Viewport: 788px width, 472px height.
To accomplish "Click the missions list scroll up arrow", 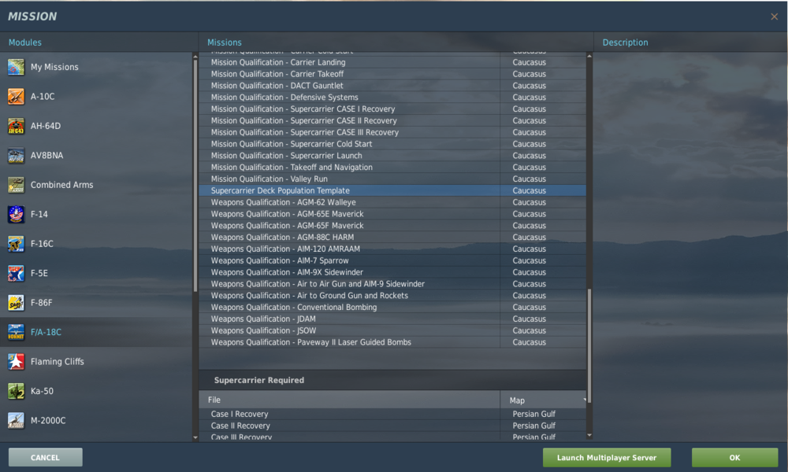I will [589, 56].
